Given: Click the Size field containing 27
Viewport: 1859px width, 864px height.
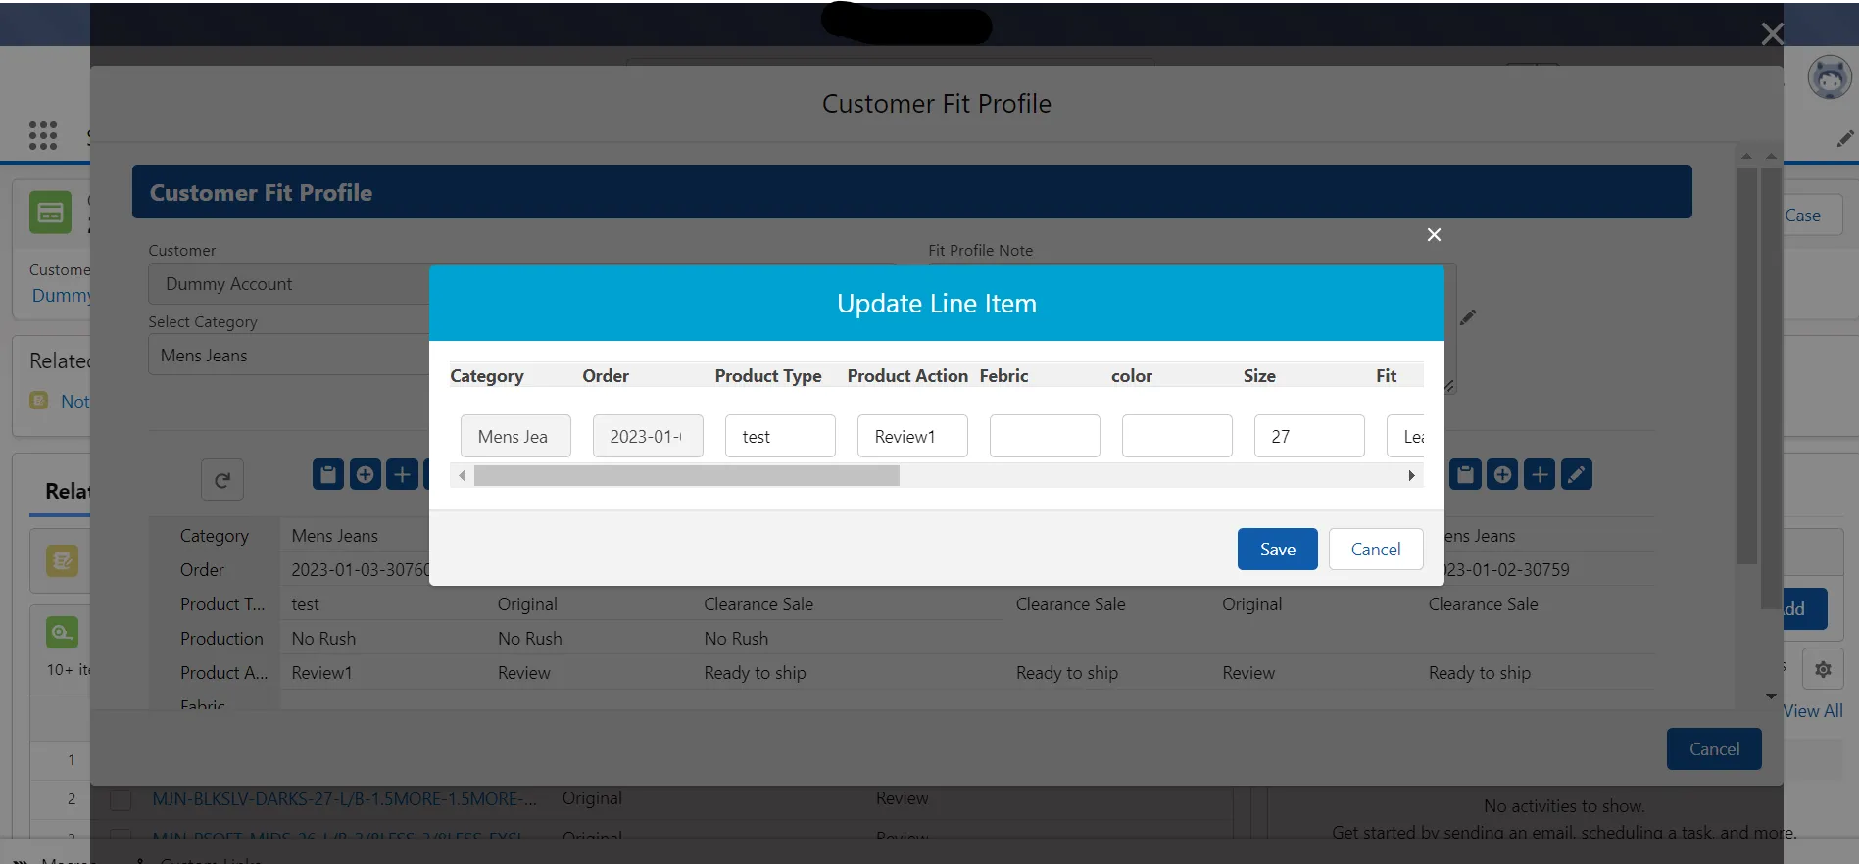Looking at the screenshot, I should pyautogui.click(x=1309, y=437).
